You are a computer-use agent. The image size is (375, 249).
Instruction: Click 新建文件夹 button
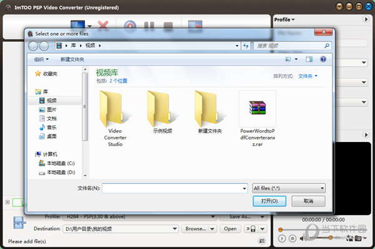click(72, 59)
